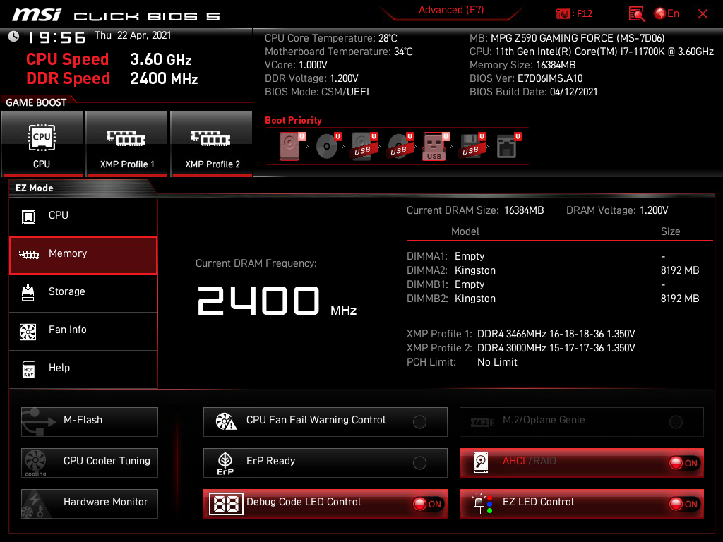Switch to Advanced (F7) mode
723x542 pixels.
coord(451,10)
